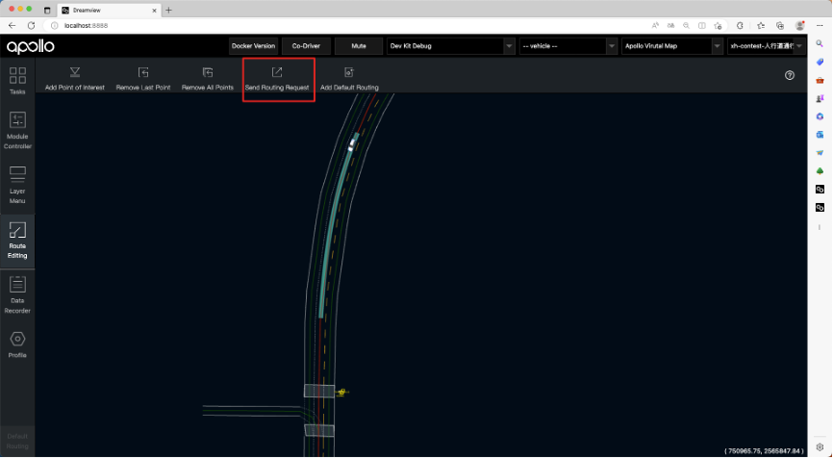
Task: Click the map coordinates readout
Action: [765, 451]
